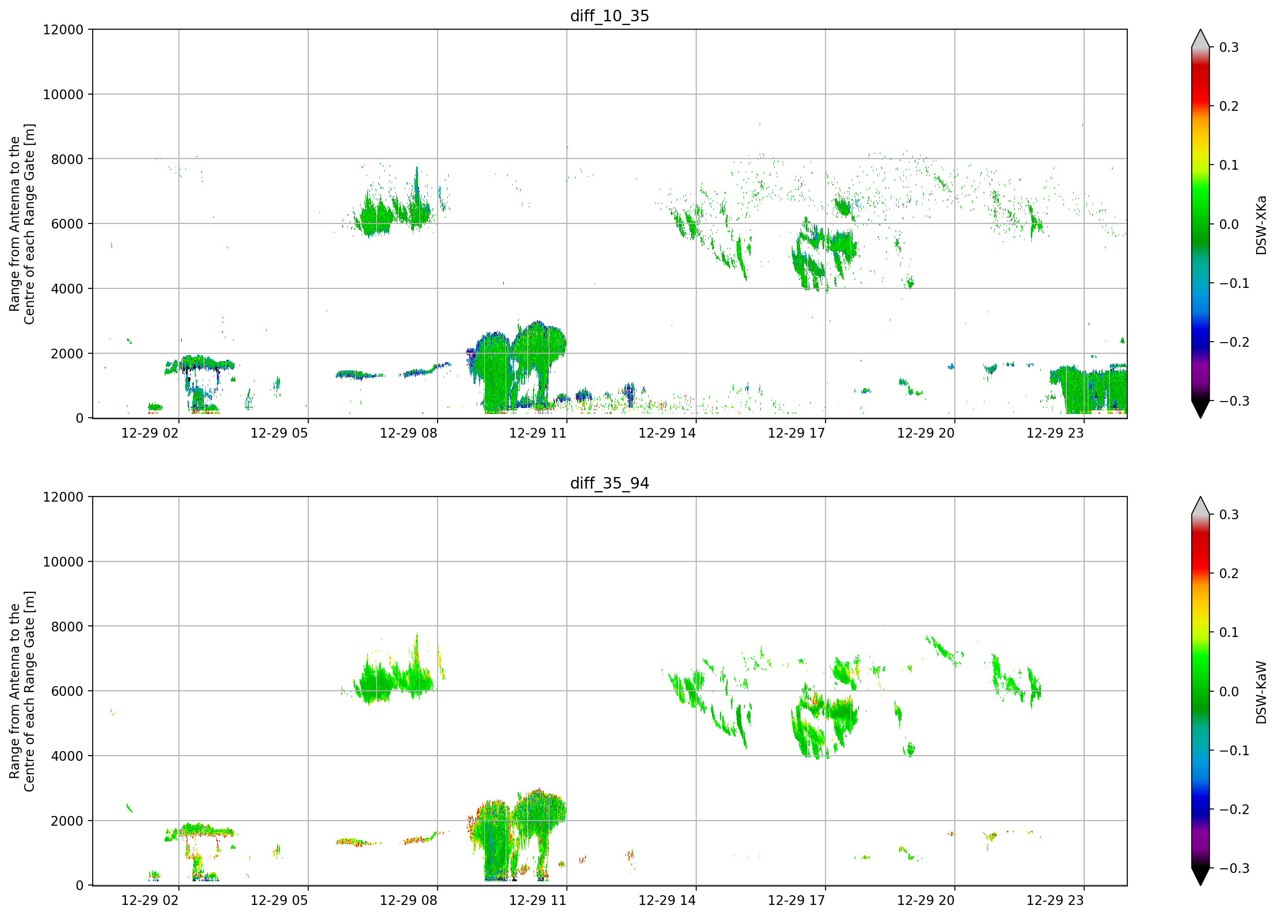Click the DSW-KaW colorbar label
The width and height of the screenshot is (1277, 917).
[x=1261, y=692]
